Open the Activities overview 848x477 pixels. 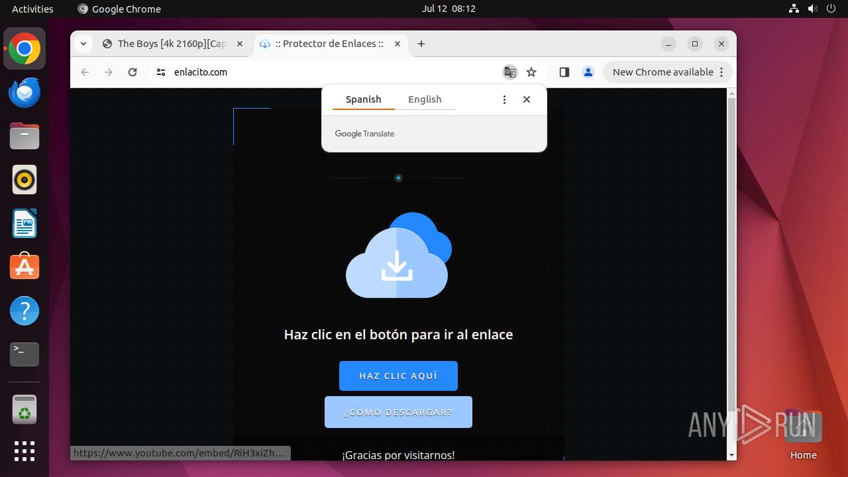32,9
